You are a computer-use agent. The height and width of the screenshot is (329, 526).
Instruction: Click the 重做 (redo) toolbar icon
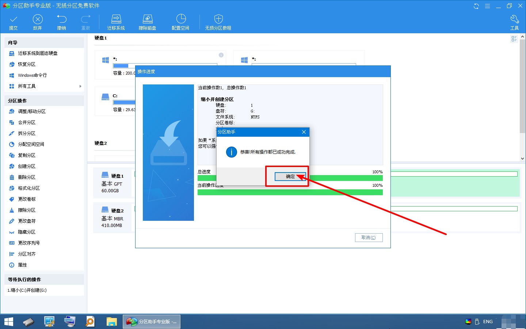coord(85,23)
